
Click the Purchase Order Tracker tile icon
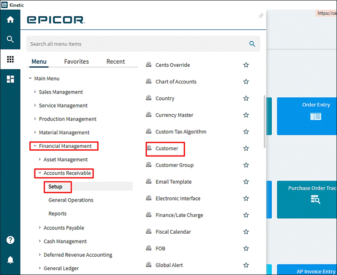point(315,199)
